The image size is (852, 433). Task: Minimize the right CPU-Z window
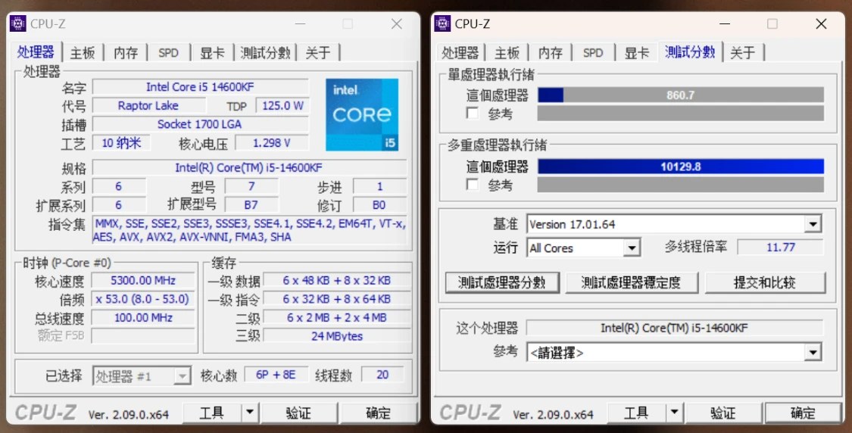coord(724,24)
